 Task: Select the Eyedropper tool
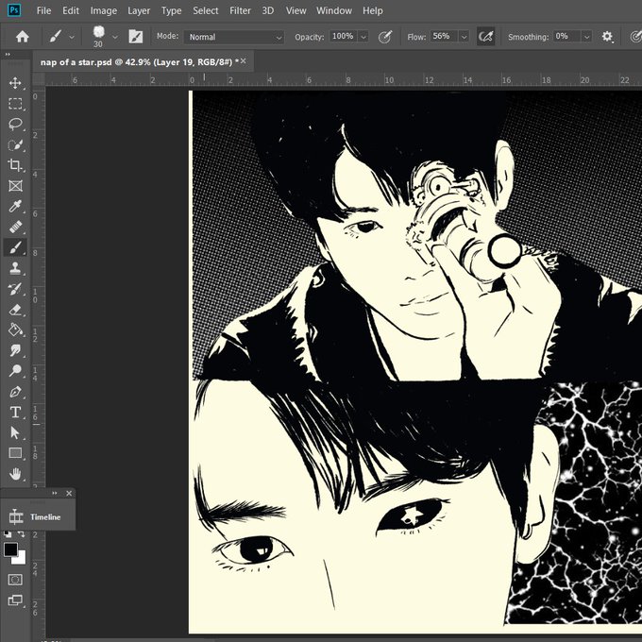15,206
